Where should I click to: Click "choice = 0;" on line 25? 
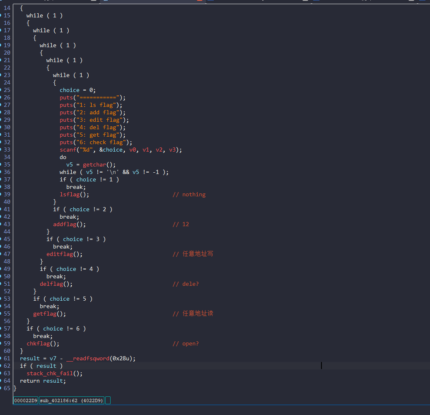[x=77, y=90]
